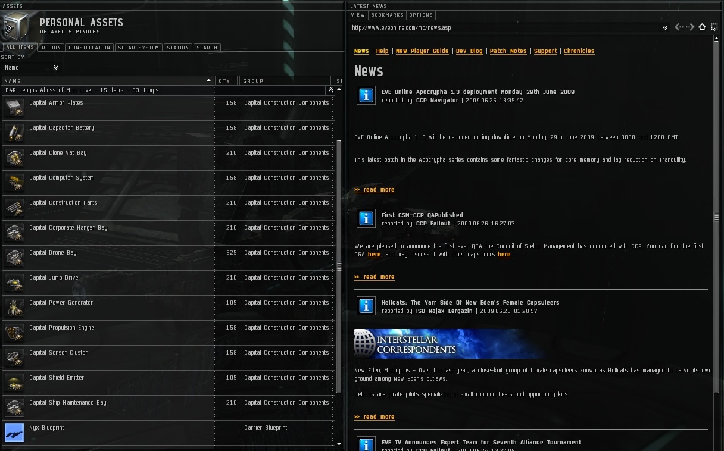
Task: Open the Support link
Action: [545, 51]
